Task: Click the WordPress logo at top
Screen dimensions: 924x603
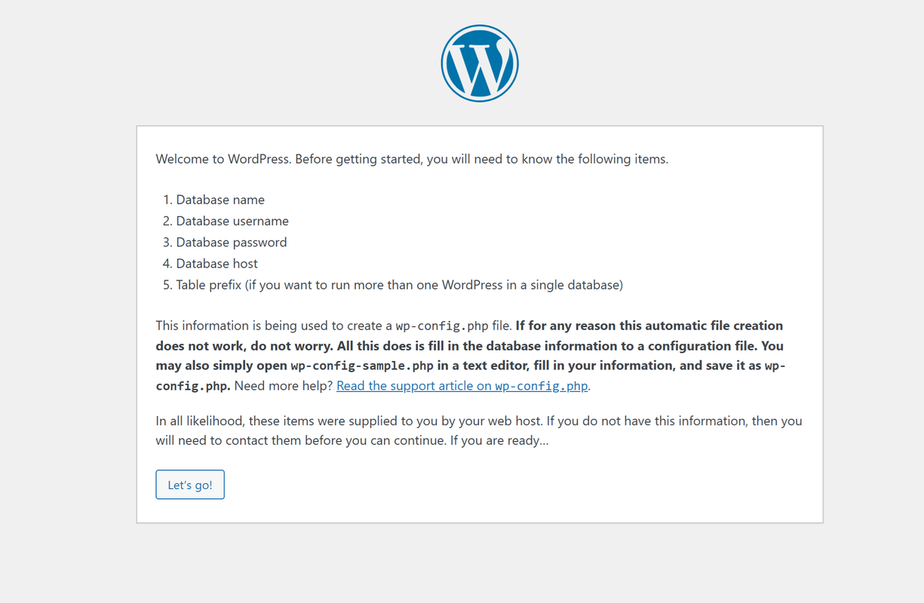Action: click(480, 63)
